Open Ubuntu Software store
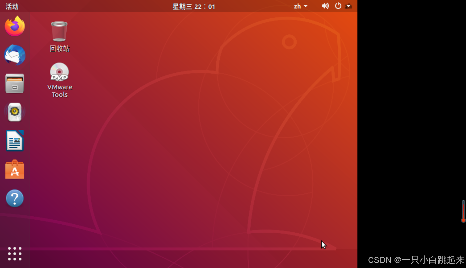The width and height of the screenshot is (466, 268). [15, 170]
